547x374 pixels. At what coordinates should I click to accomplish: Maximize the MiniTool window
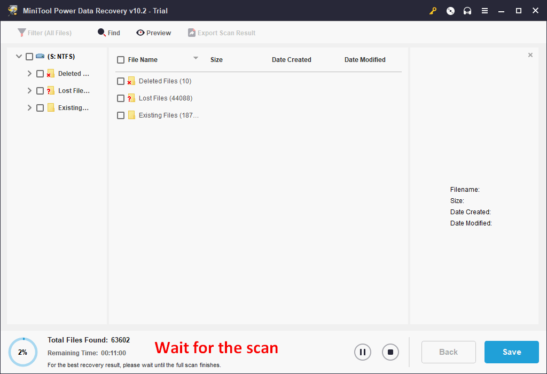518,11
